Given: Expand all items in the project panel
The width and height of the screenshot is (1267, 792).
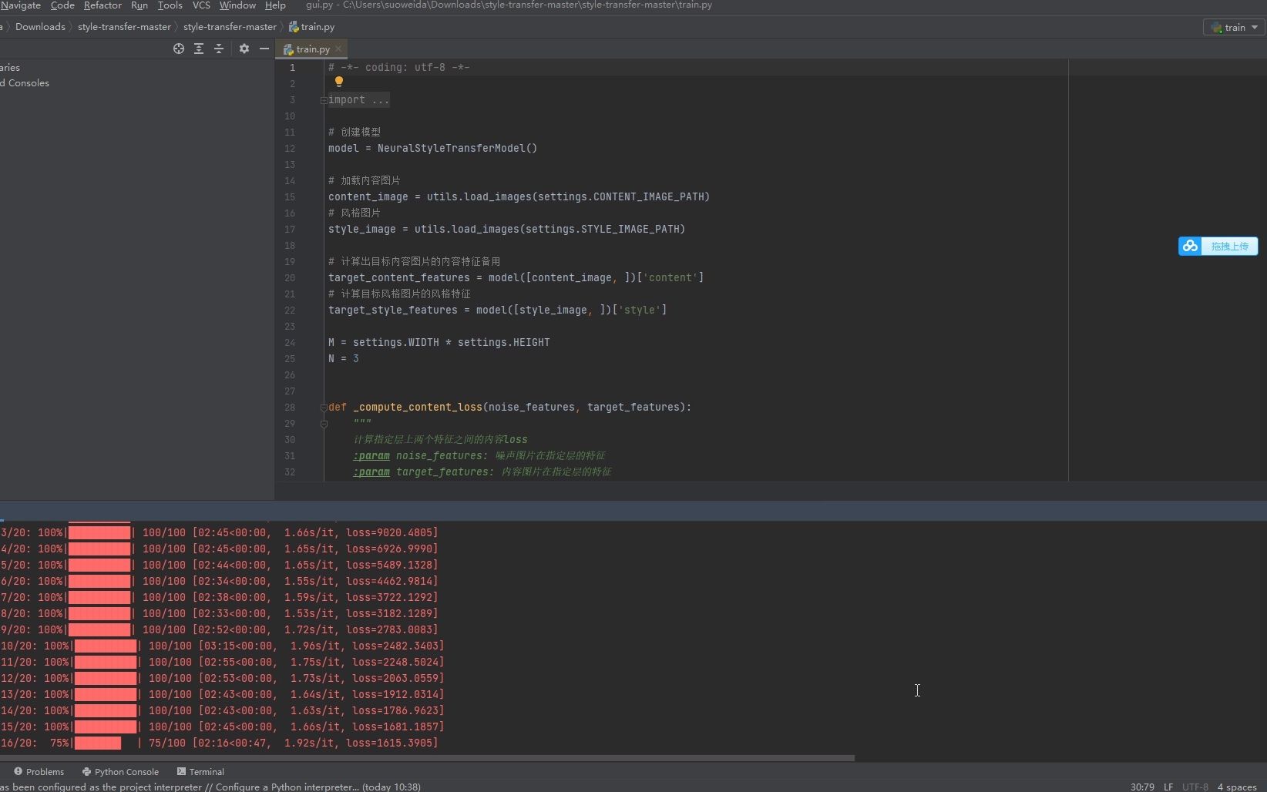Looking at the screenshot, I should click(x=199, y=49).
